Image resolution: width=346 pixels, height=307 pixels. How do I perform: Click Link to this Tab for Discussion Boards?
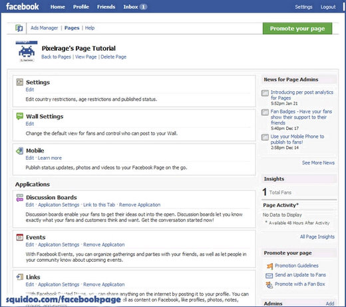[x=99, y=204]
